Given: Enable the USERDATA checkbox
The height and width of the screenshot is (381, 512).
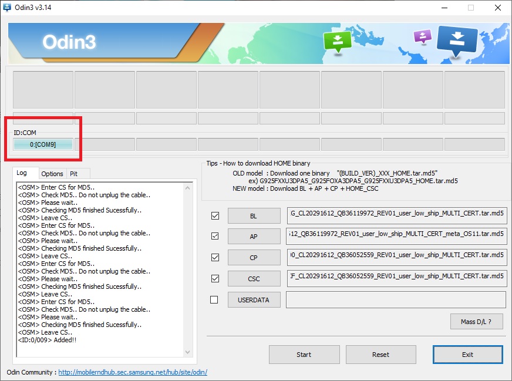Looking at the screenshot, I should click(x=214, y=299).
